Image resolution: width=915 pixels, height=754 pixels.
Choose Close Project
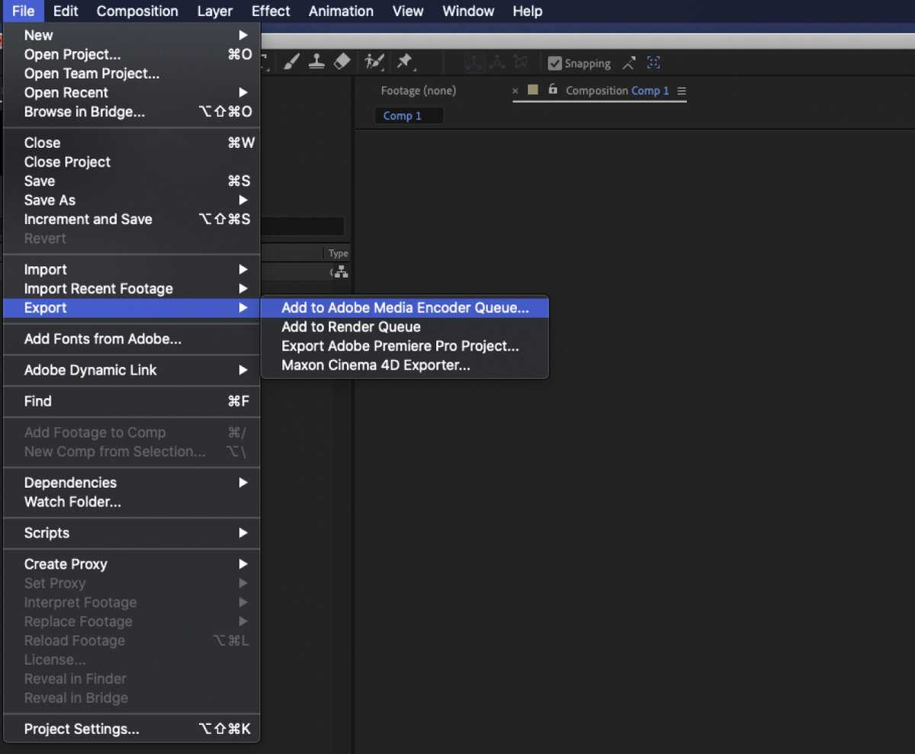click(x=132, y=162)
